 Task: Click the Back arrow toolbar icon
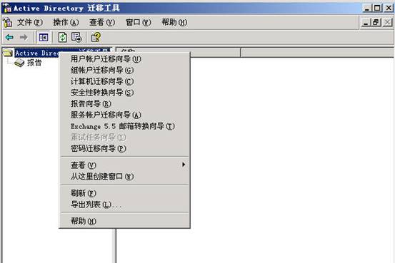tap(9, 38)
